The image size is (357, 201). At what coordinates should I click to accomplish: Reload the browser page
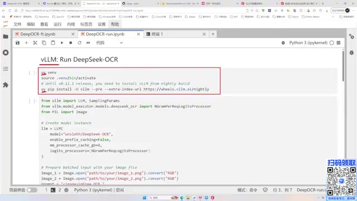tap(9, 11)
